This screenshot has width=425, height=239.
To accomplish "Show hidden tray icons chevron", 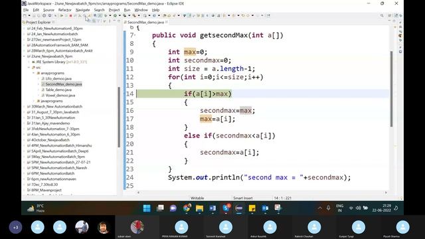I will pos(320,208).
